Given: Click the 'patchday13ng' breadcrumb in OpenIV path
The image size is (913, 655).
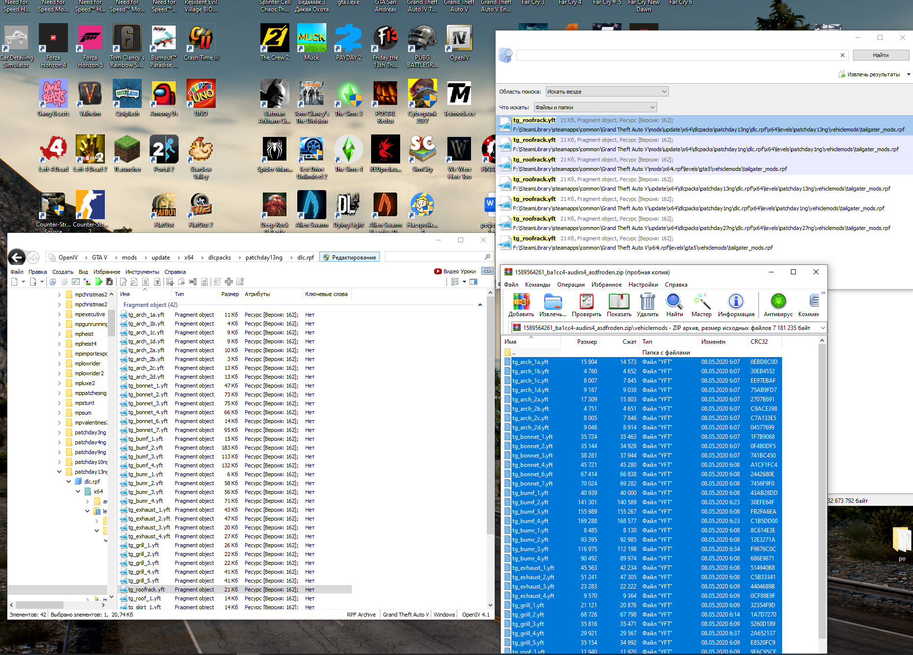Looking at the screenshot, I should click(264, 258).
